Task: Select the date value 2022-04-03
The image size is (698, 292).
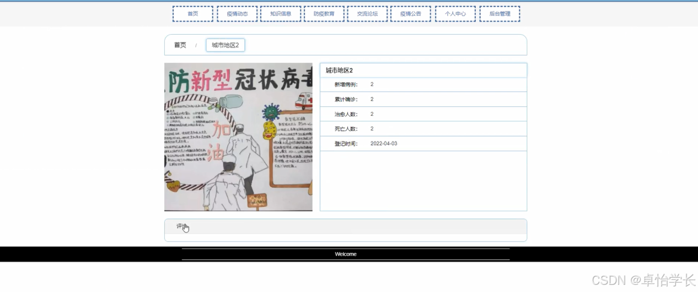Action: click(x=384, y=144)
